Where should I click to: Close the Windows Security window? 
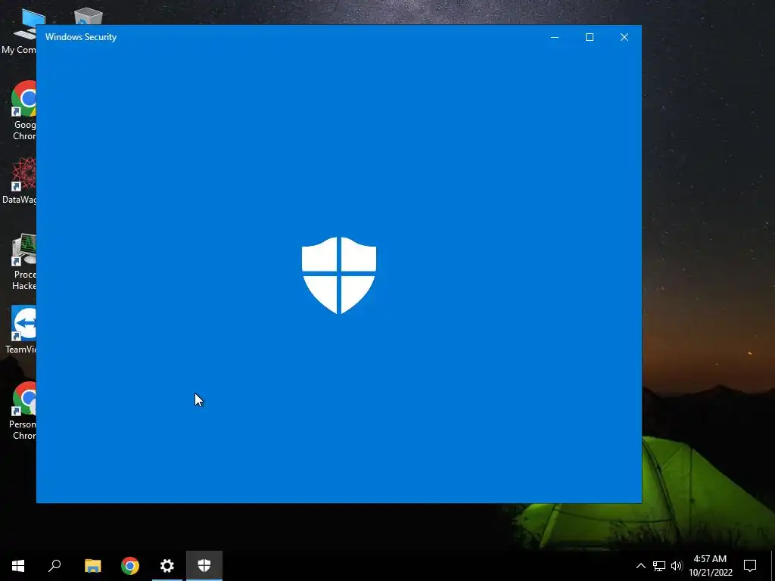pyautogui.click(x=624, y=37)
